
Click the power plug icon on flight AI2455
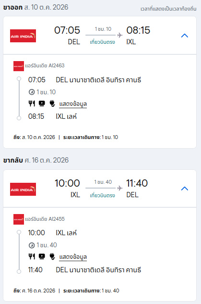click(52, 256)
